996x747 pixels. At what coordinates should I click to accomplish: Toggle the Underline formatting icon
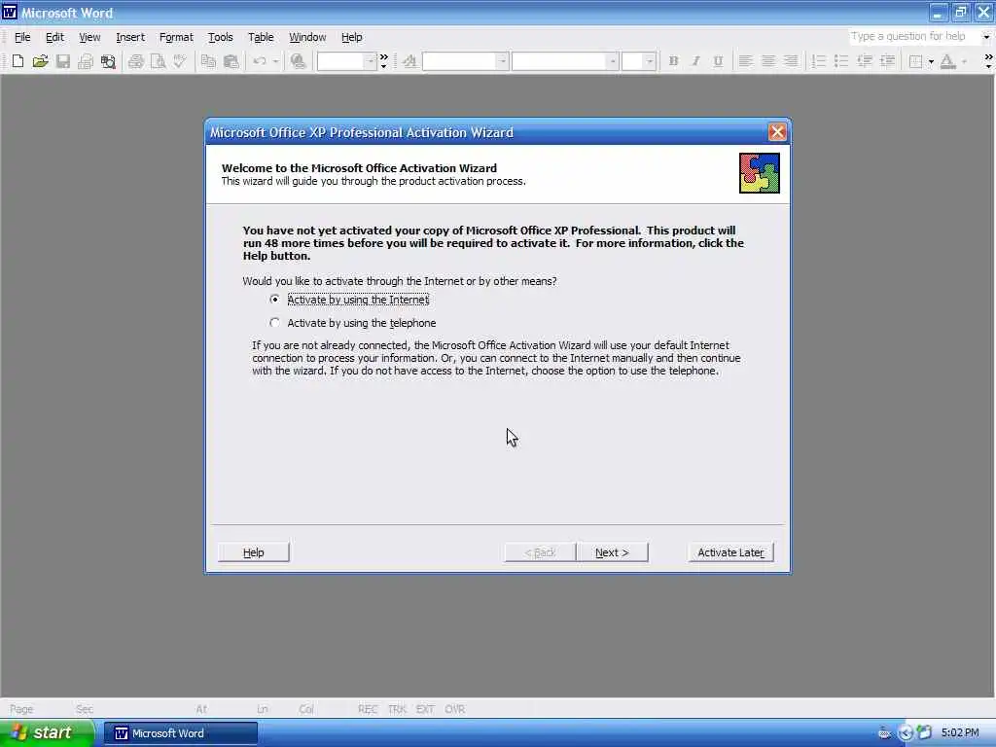point(718,61)
